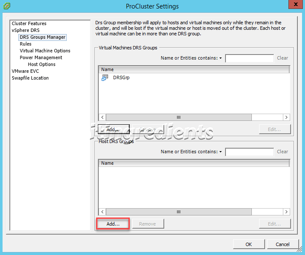This screenshot has height=255, width=305.
Task: Select the DRSGrp entry in VM groups
Action: point(121,77)
